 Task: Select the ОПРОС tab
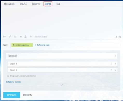[48, 4]
